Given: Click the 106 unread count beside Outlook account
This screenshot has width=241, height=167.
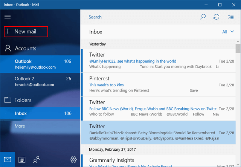Looking at the screenshot, I should [67, 61].
